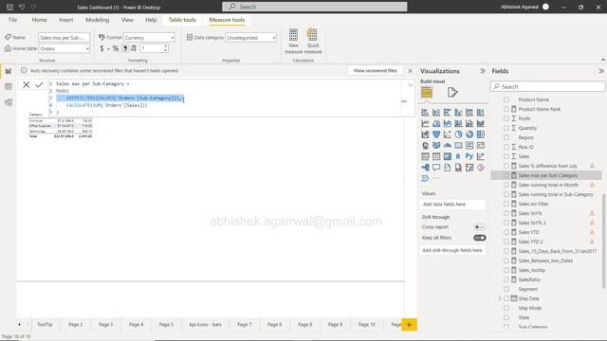
Task: Focus the Fields pane search box
Action: [x=548, y=86]
